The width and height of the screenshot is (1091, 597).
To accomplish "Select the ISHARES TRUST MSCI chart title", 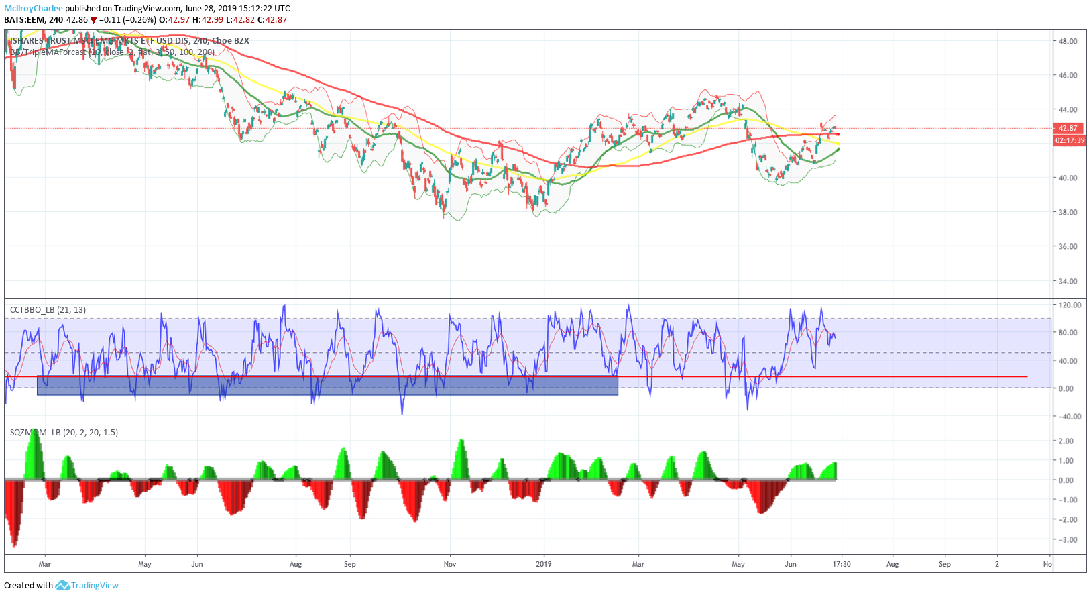I will click(x=129, y=41).
